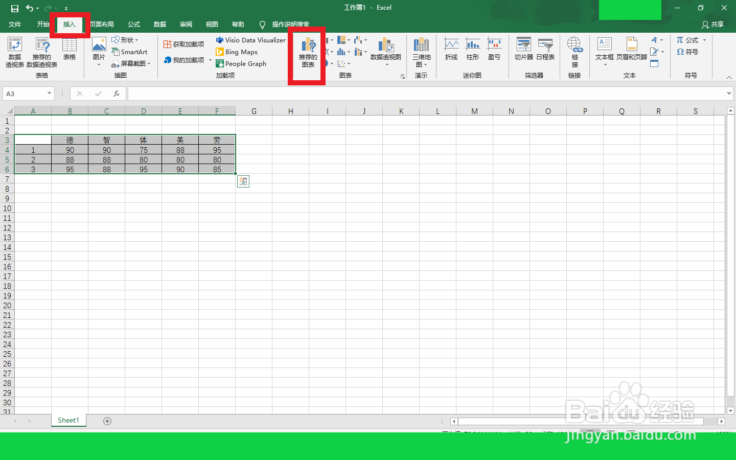Expand My Add-ins (我的加载项) dropdown arrow
Screen dimensions: 736x460
pos(210,60)
